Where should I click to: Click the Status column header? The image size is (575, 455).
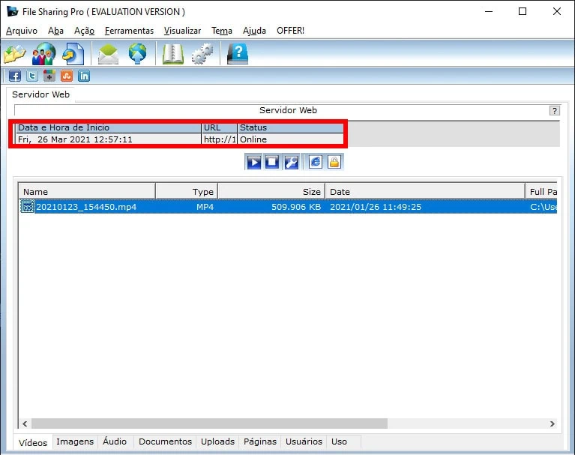click(290, 127)
